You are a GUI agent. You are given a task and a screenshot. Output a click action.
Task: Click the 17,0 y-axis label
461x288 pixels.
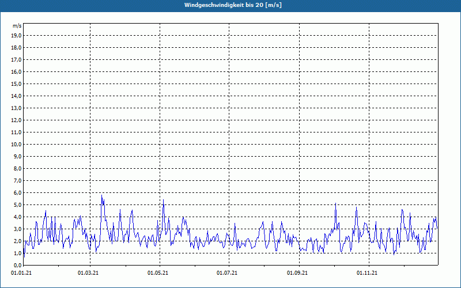tap(17, 60)
